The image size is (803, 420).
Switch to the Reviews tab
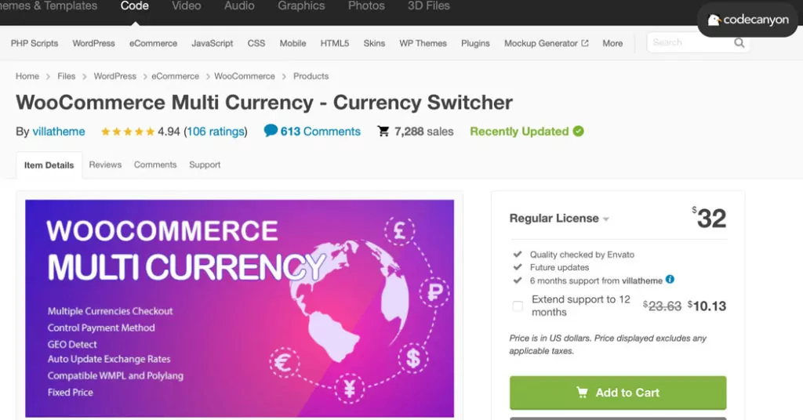click(105, 165)
